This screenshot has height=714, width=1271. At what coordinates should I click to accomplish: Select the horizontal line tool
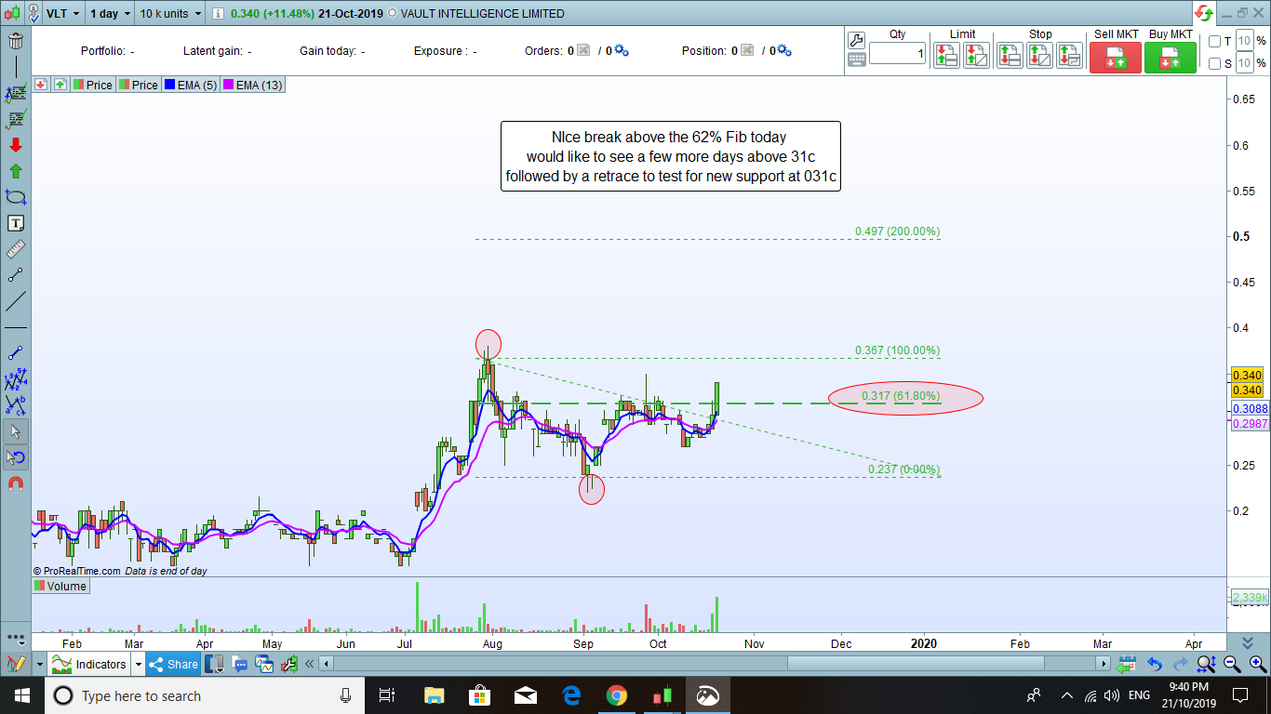[16, 328]
